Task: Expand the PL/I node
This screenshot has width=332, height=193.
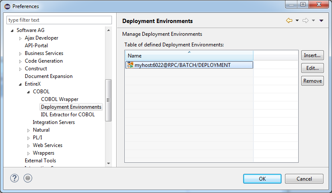Action: [x=28, y=138]
